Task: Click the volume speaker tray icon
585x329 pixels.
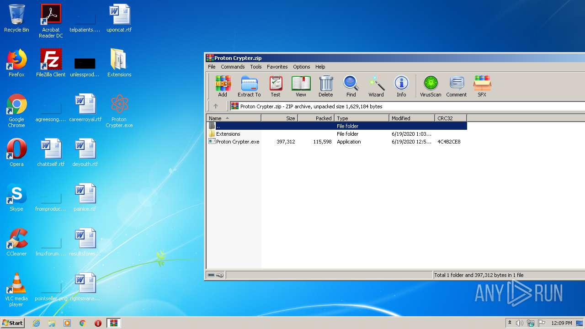Action: (520, 323)
